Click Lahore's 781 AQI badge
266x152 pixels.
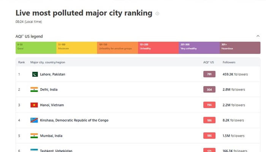(x=209, y=74)
